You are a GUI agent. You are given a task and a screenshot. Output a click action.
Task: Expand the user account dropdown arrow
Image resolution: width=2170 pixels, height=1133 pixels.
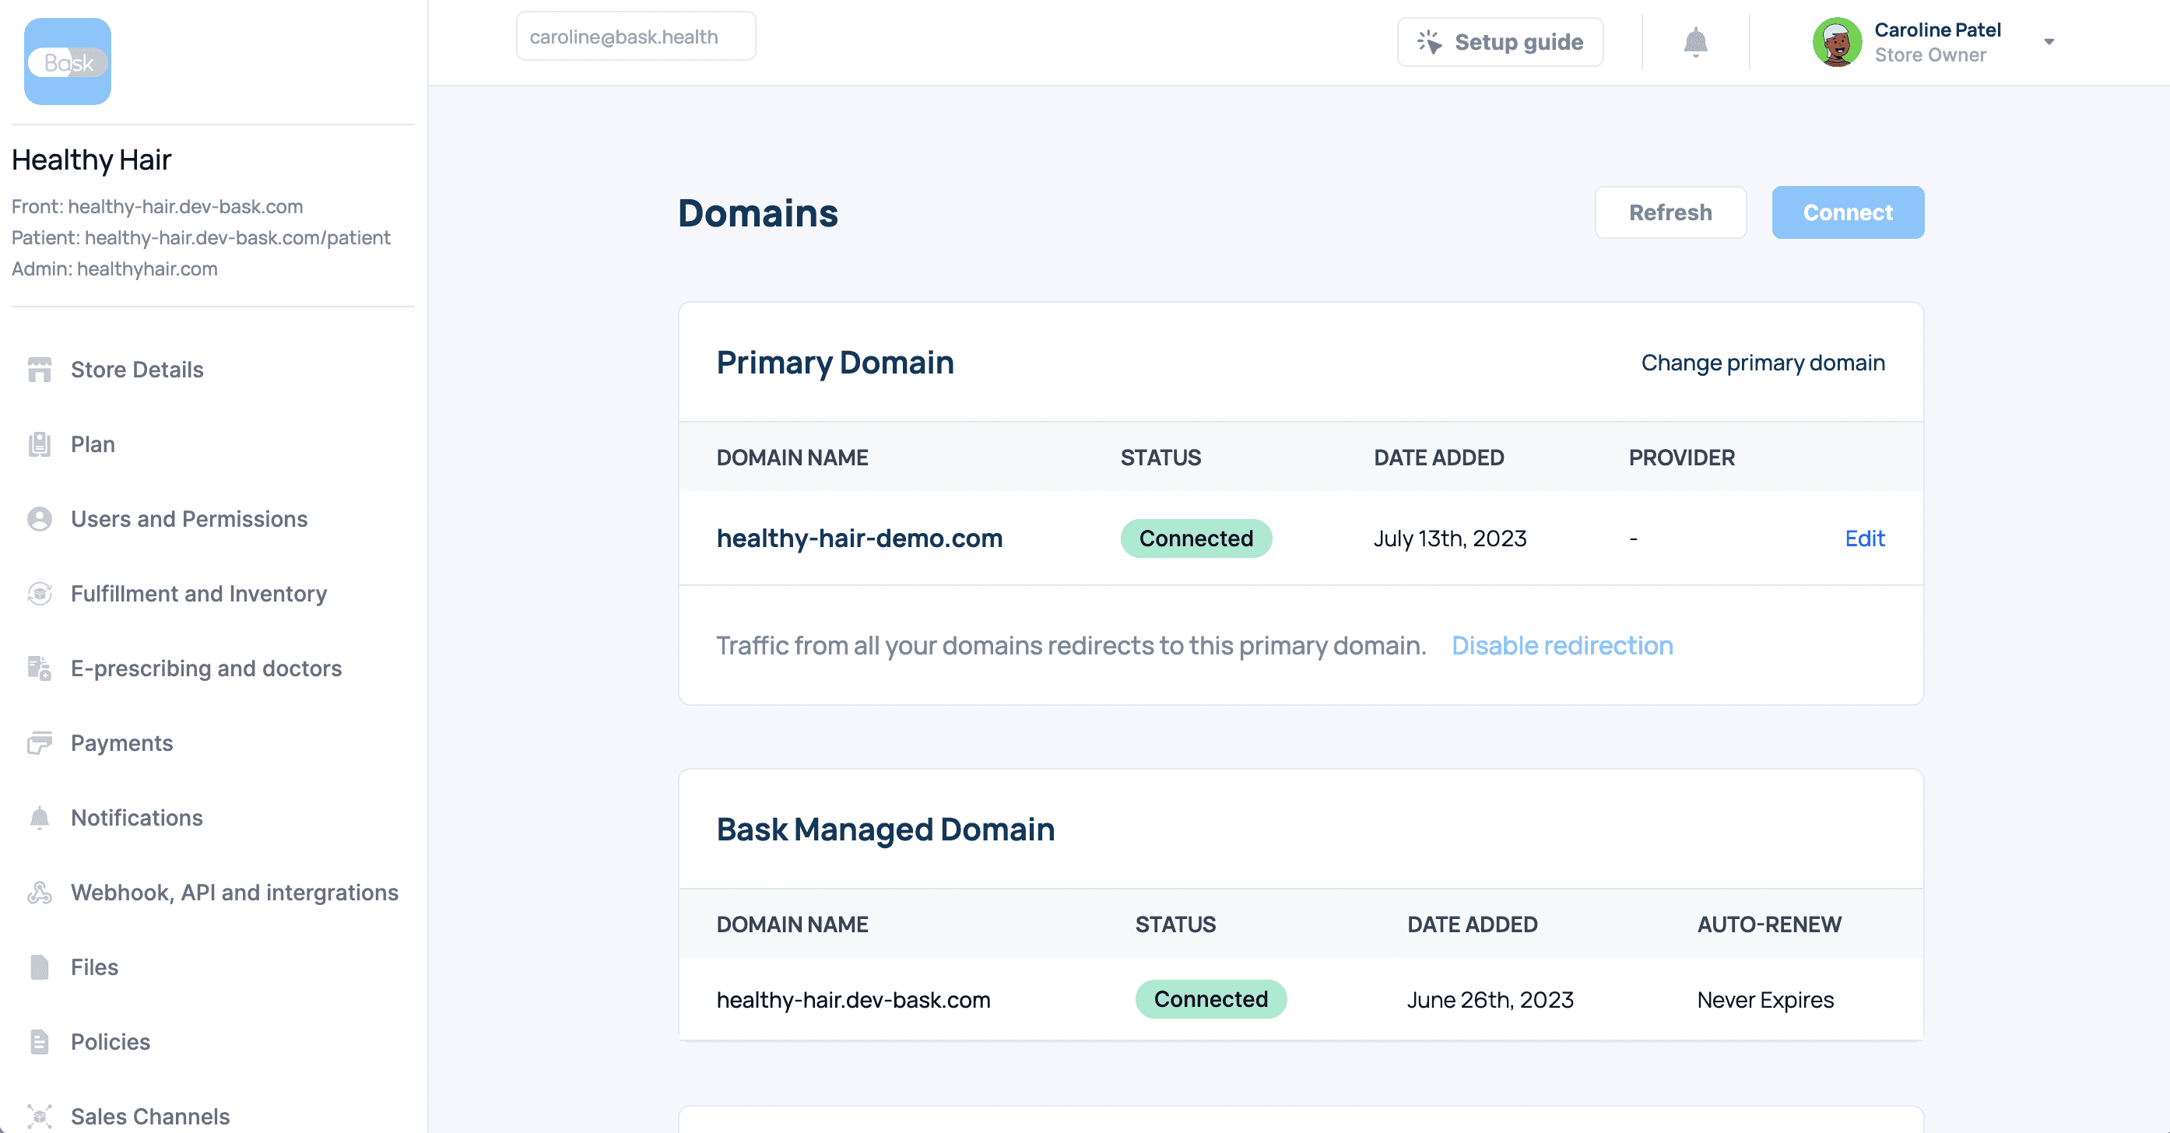(2049, 42)
